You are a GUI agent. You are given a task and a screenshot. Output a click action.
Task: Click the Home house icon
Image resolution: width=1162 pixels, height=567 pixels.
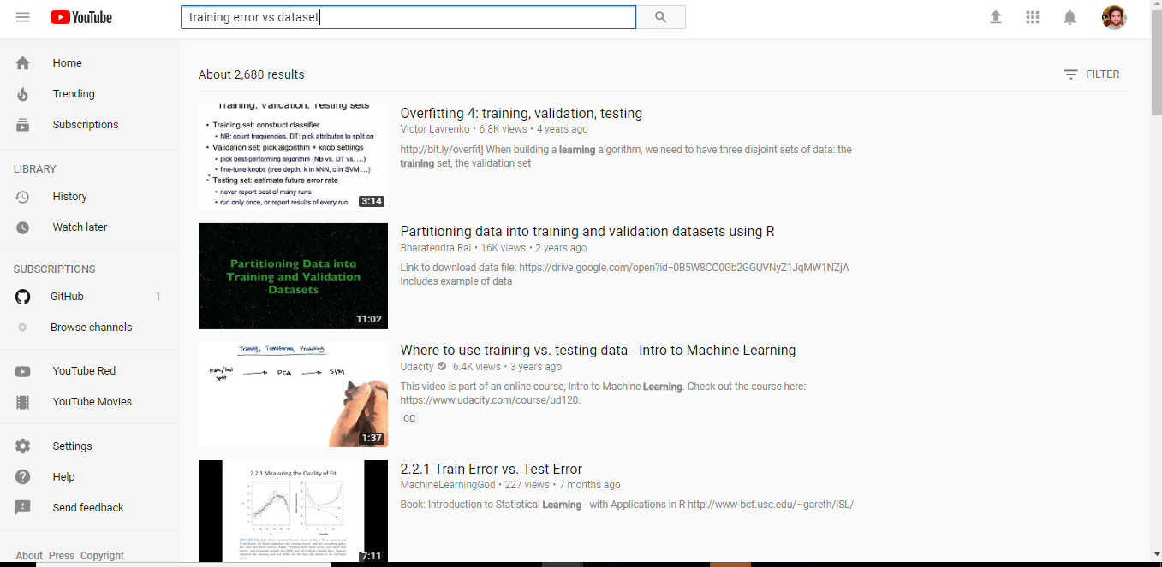(23, 63)
